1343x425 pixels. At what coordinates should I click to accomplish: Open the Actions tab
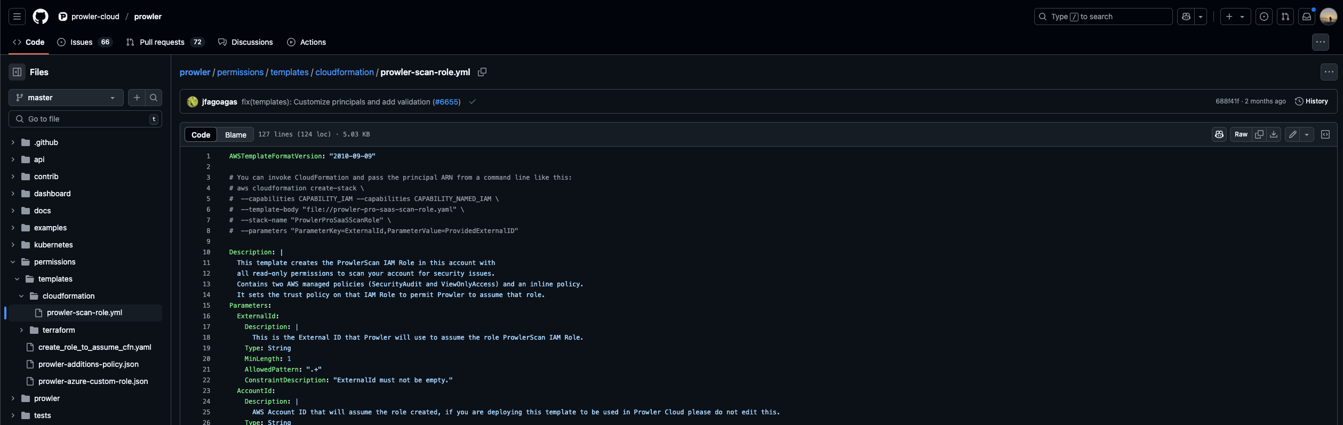[x=307, y=42]
